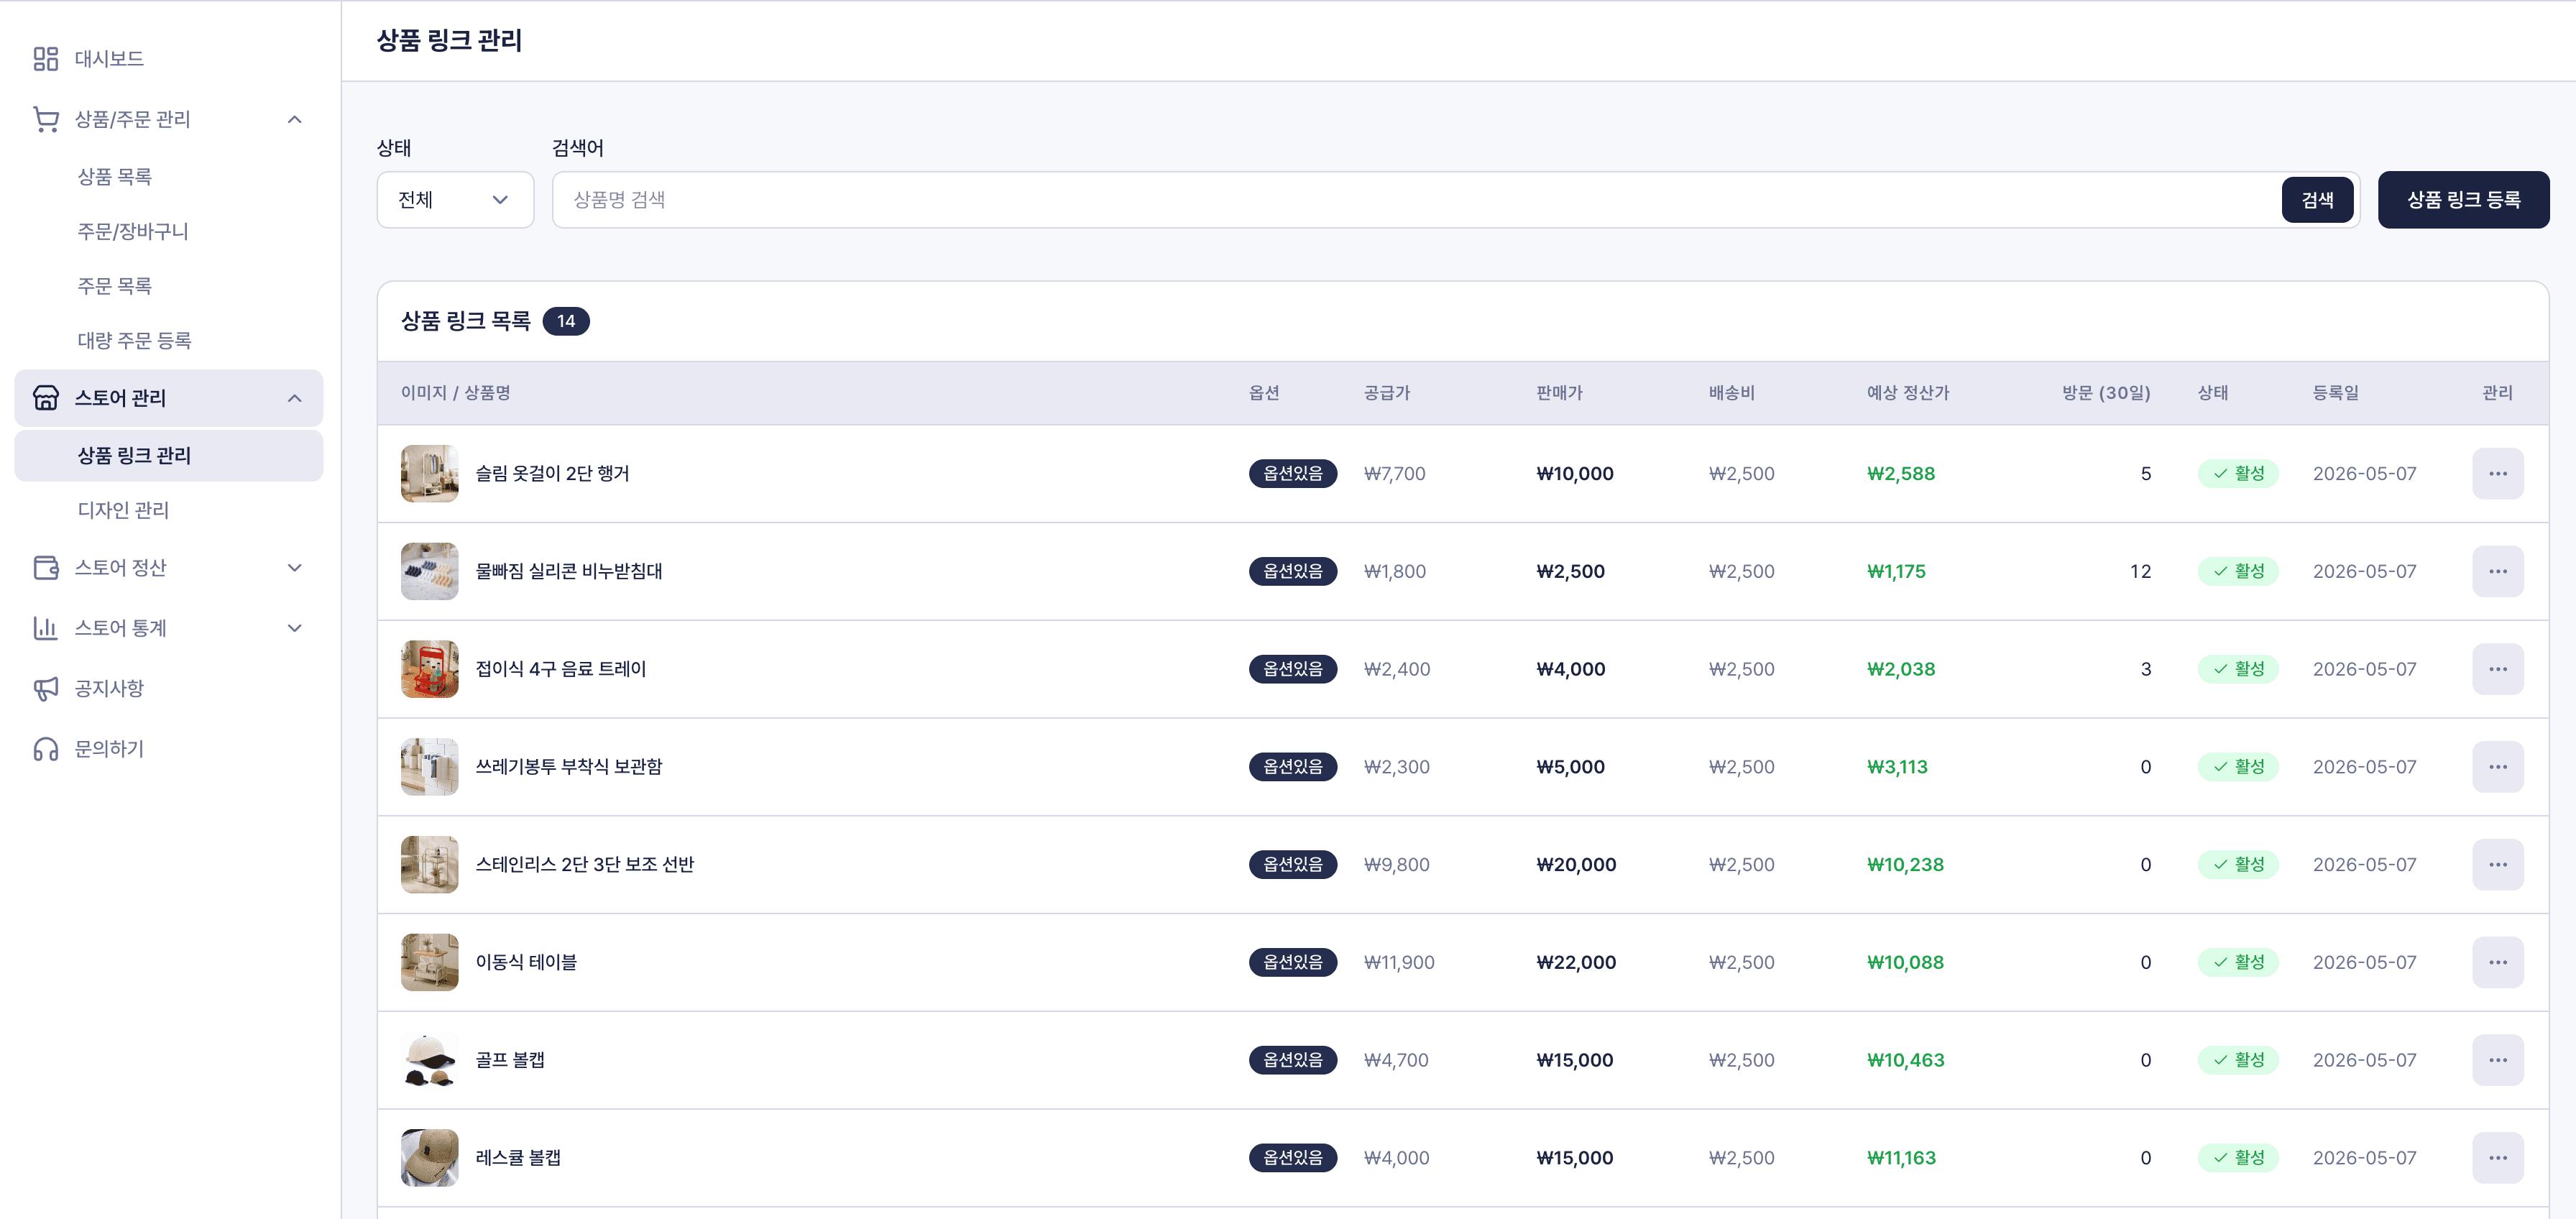Viewport: 2576px width, 1219px height.
Task: Click the 상품명 검색 input field
Action: coord(1414,200)
